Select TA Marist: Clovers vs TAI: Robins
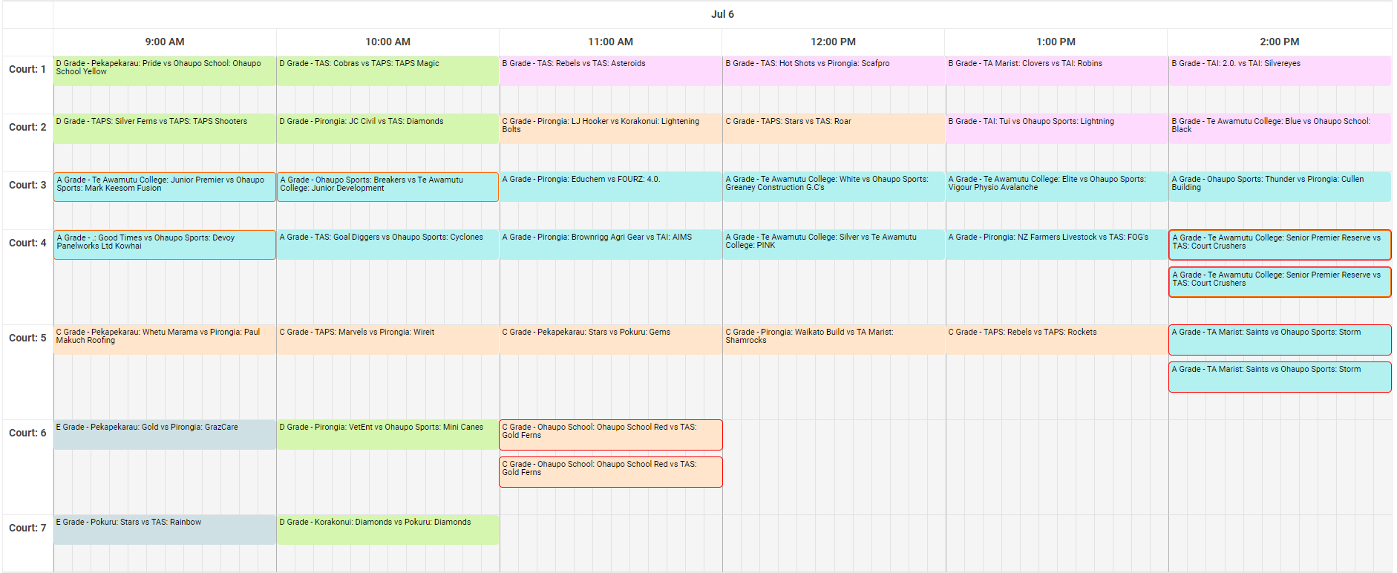Viewport: 1397px width, 573px height. (x=1056, y=71)
